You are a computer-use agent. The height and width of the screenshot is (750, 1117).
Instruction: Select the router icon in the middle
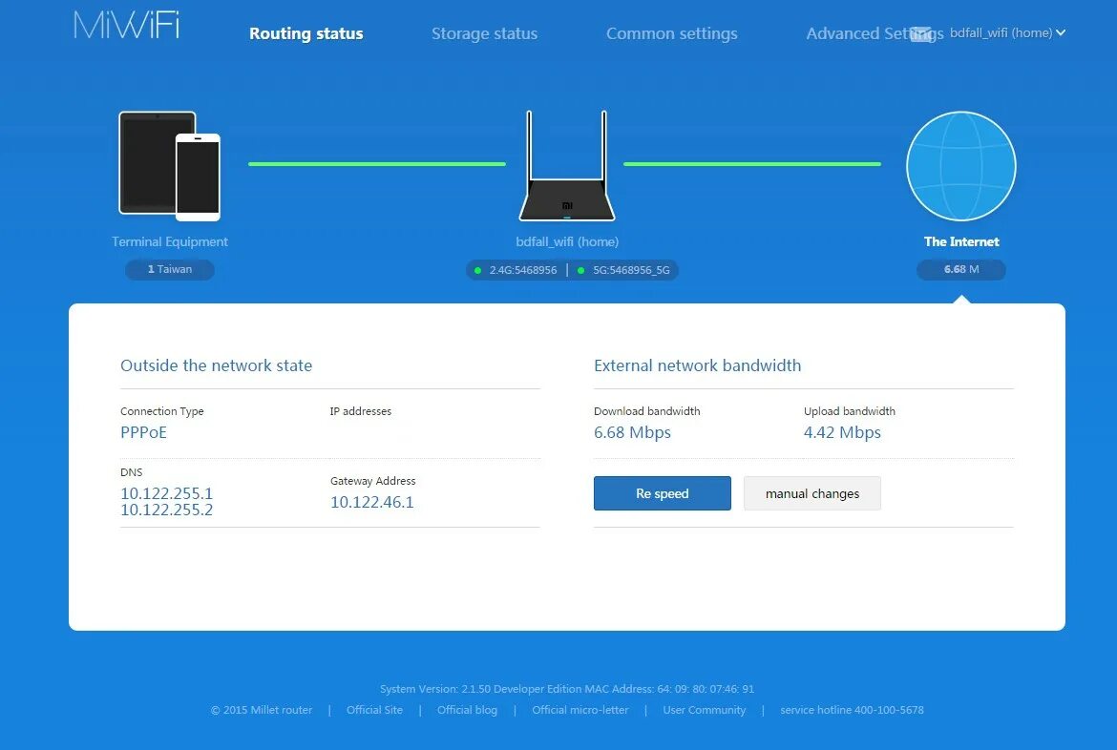click(x=567, y=165)
